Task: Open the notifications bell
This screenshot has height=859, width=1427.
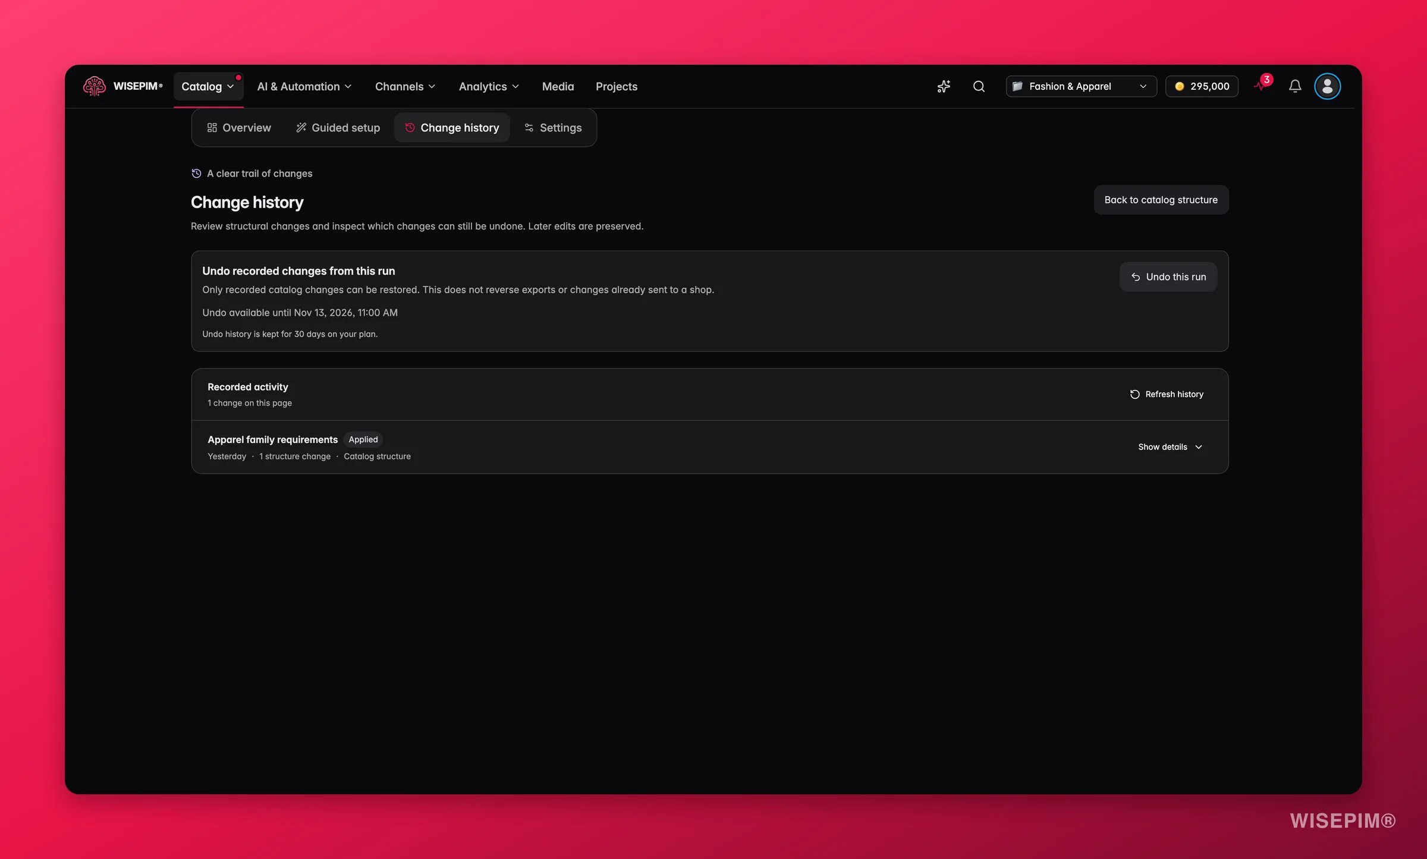Action: 1295,86
